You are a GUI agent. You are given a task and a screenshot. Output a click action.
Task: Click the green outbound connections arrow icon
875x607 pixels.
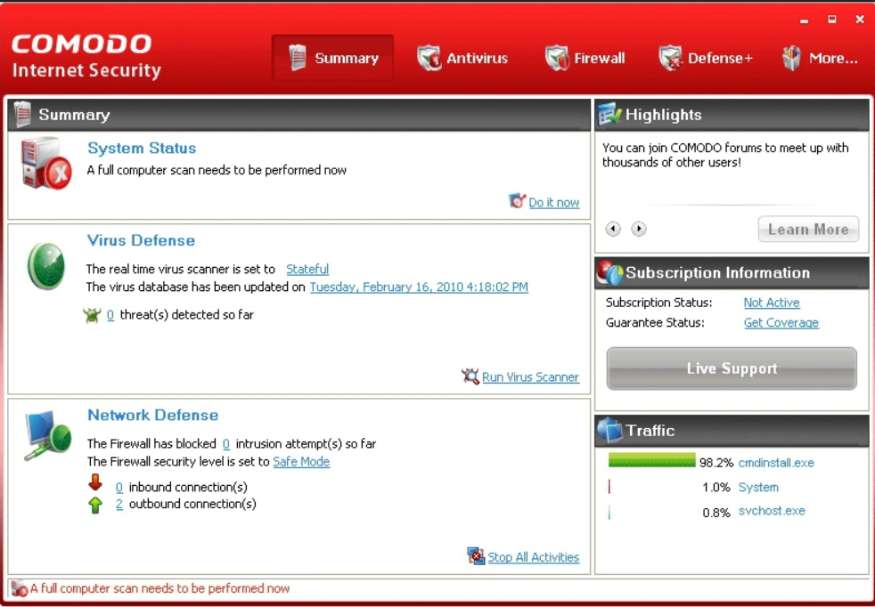coord(95,505)
